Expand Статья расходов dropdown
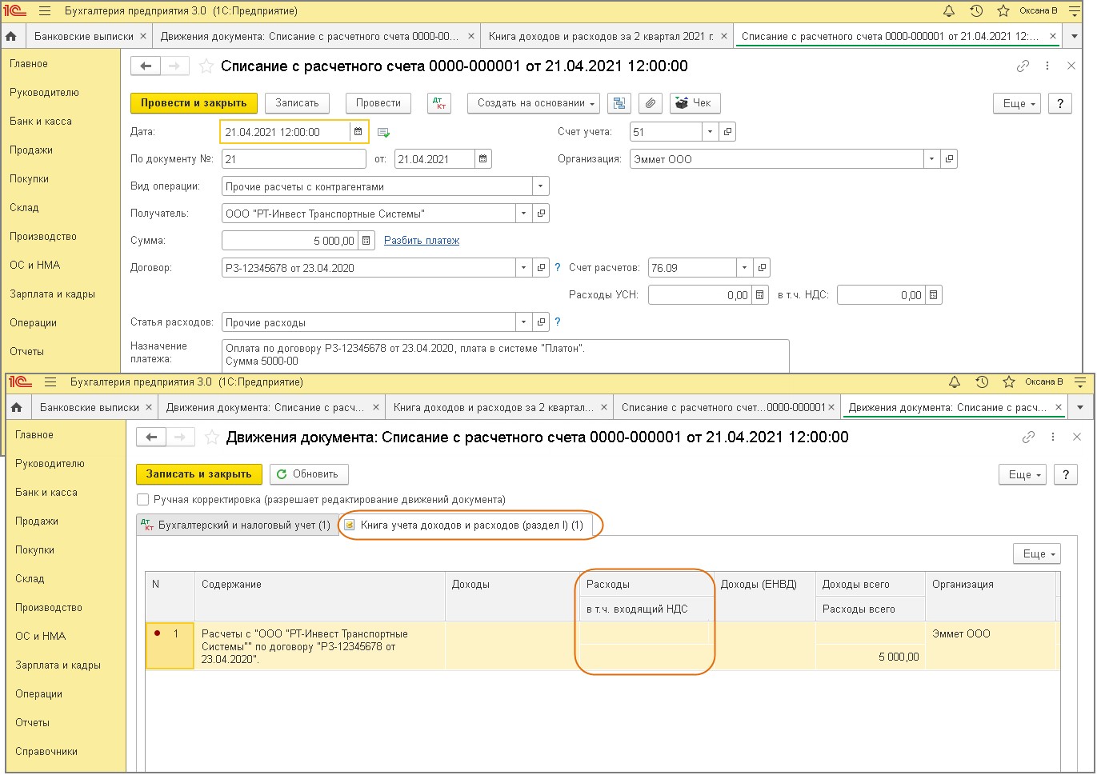 coord(523,322)
